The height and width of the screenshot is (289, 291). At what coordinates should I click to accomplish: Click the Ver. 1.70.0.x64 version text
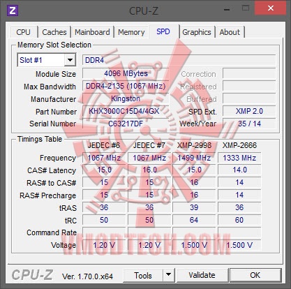(x=87, y=276)
